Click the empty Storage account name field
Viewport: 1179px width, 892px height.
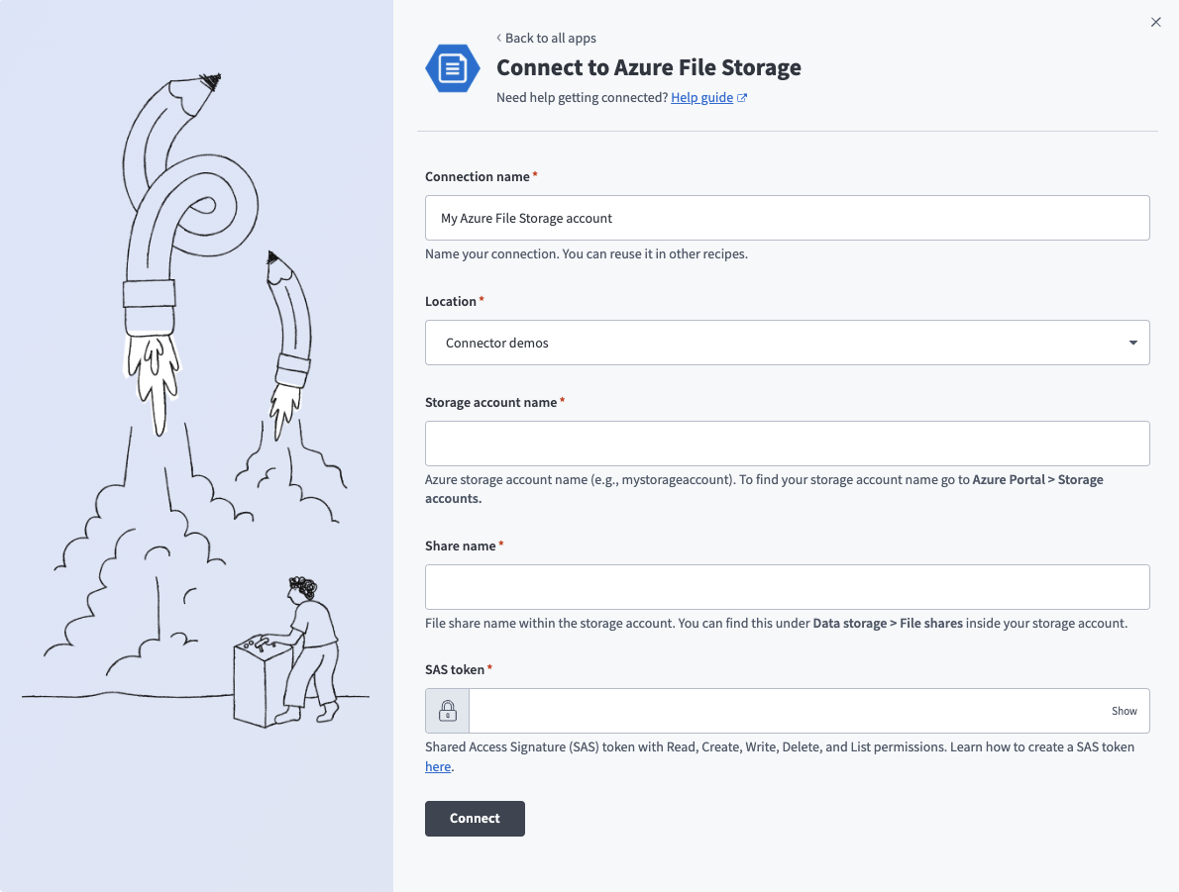tap(787, 444)
